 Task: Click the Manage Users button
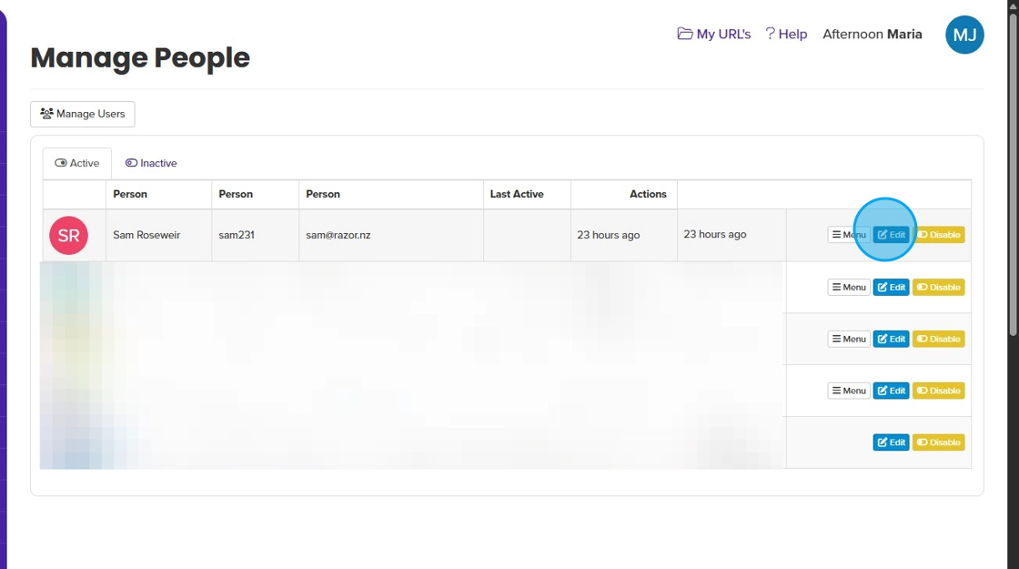[x=83, y=114]
